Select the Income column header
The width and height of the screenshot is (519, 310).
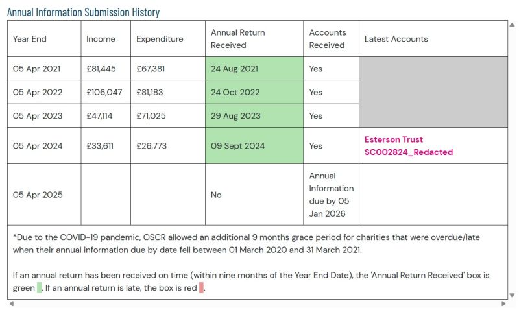pos(101,39)
